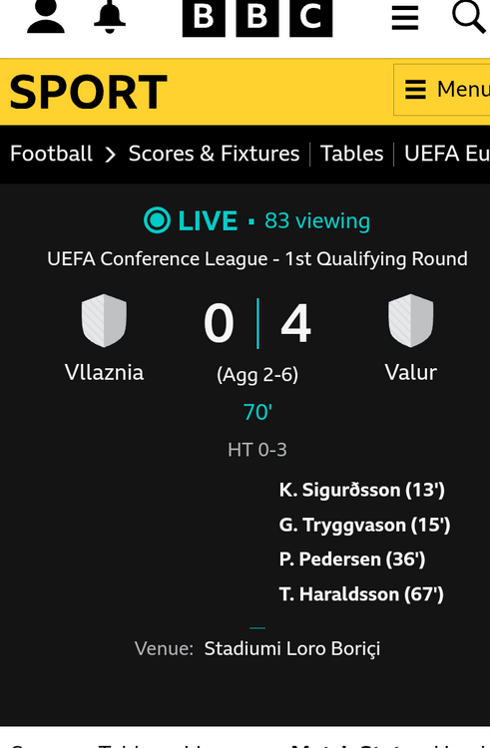Go to the SPORT home link
Image resolution: width=490 pixels, height=748 pixels.
coord(88,93)
